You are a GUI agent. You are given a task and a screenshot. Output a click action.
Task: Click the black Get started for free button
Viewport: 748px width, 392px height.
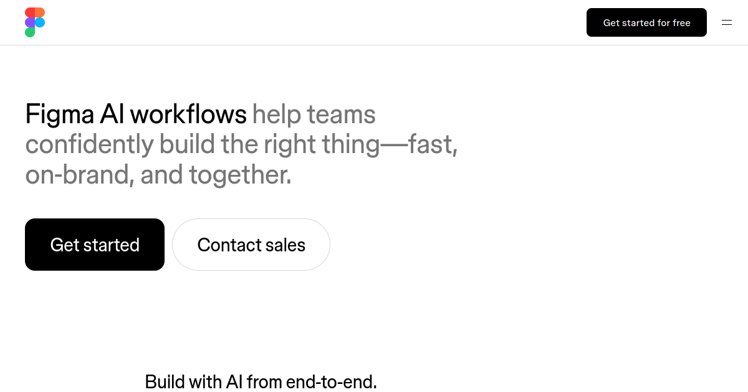pyautogui.click(x=646, y=22)
